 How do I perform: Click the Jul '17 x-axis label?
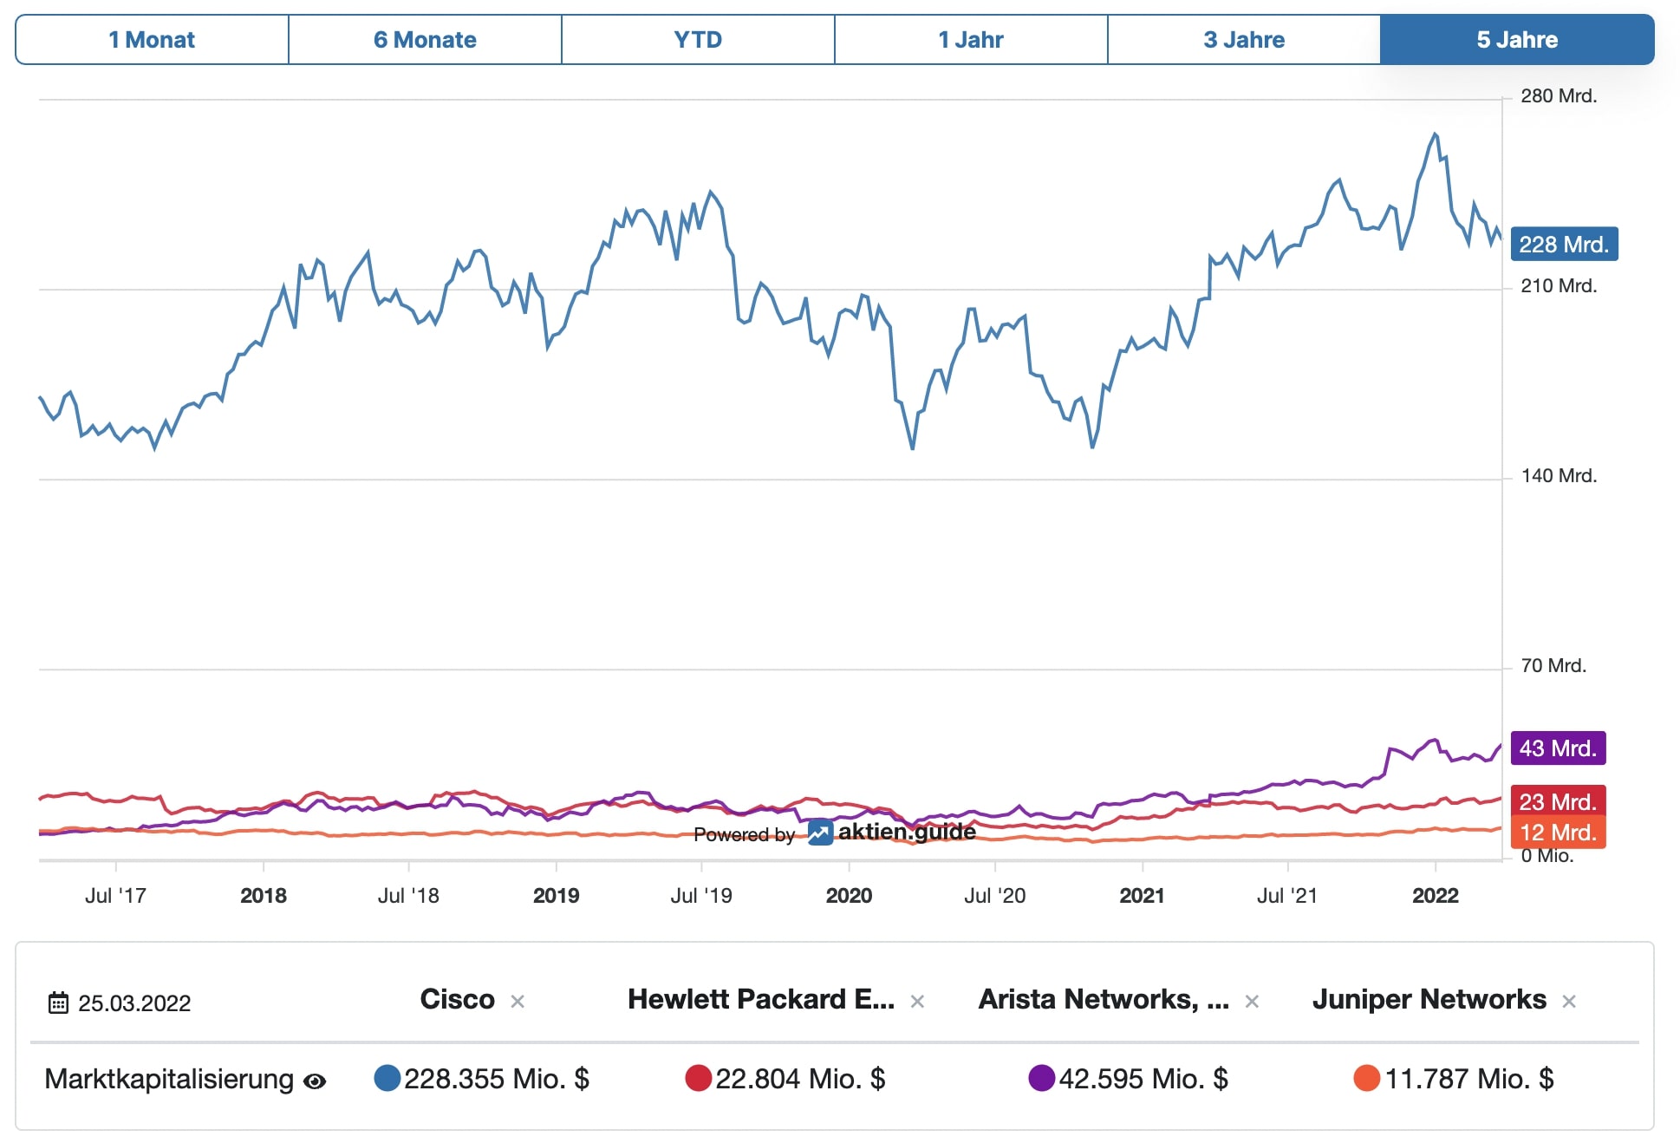[x=115, y=896]
